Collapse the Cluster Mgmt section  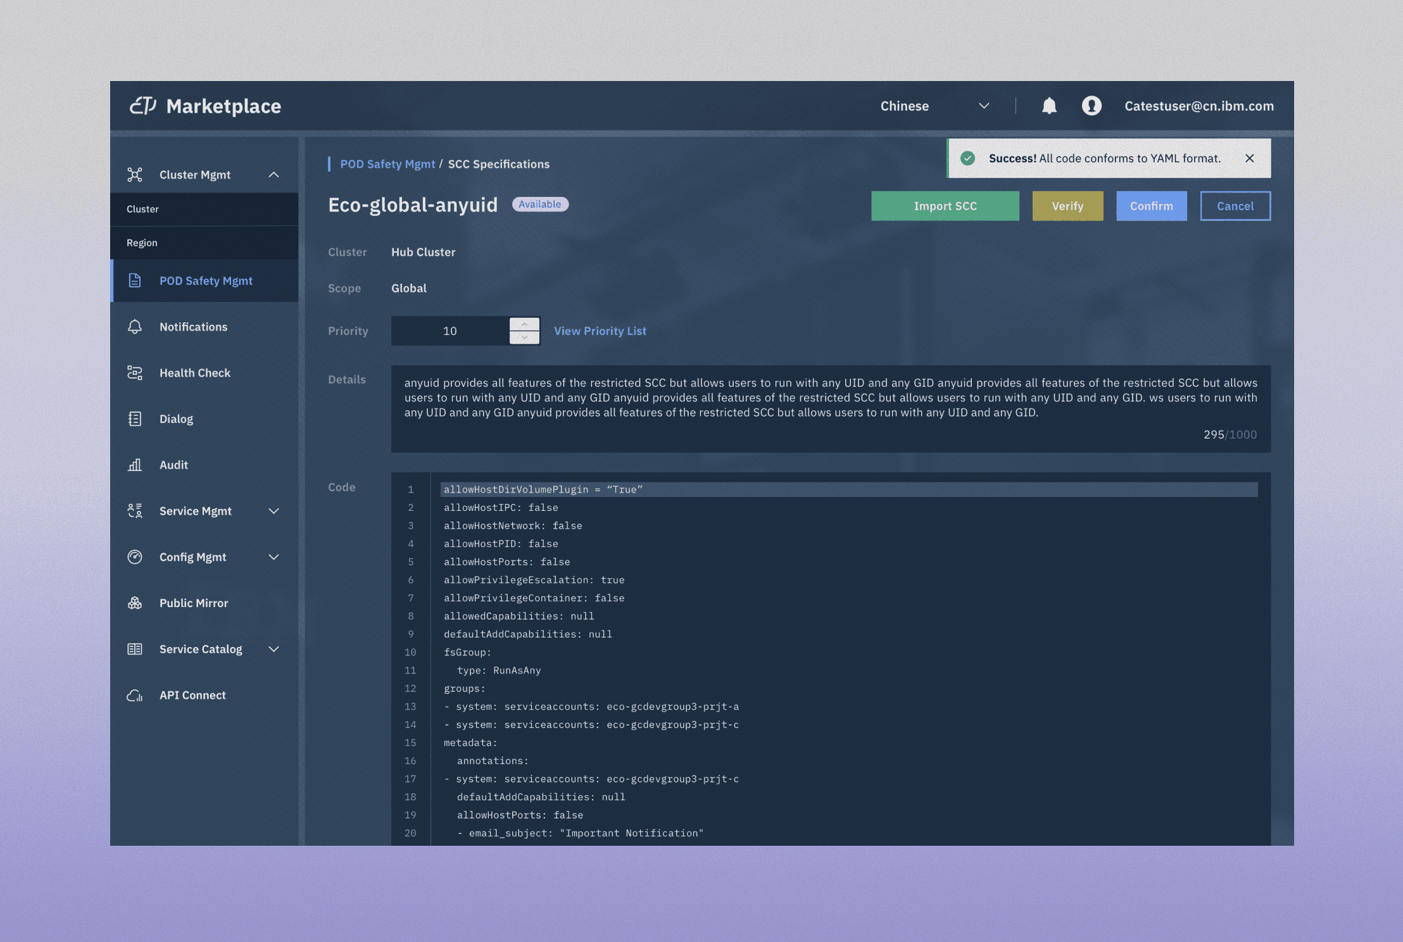point(274,175)
